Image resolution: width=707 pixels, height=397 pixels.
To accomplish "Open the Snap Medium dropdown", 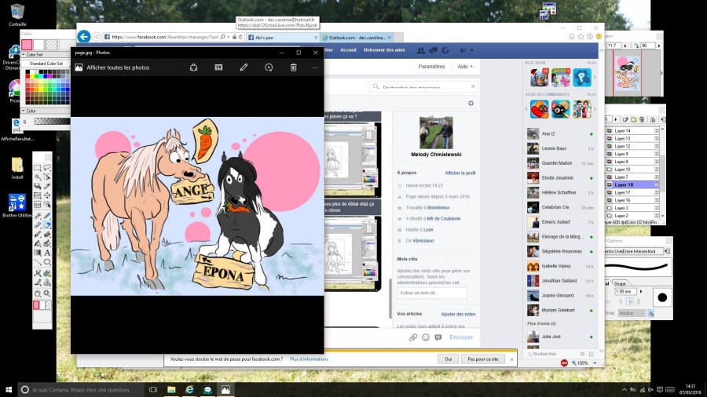I will point(632,313).
